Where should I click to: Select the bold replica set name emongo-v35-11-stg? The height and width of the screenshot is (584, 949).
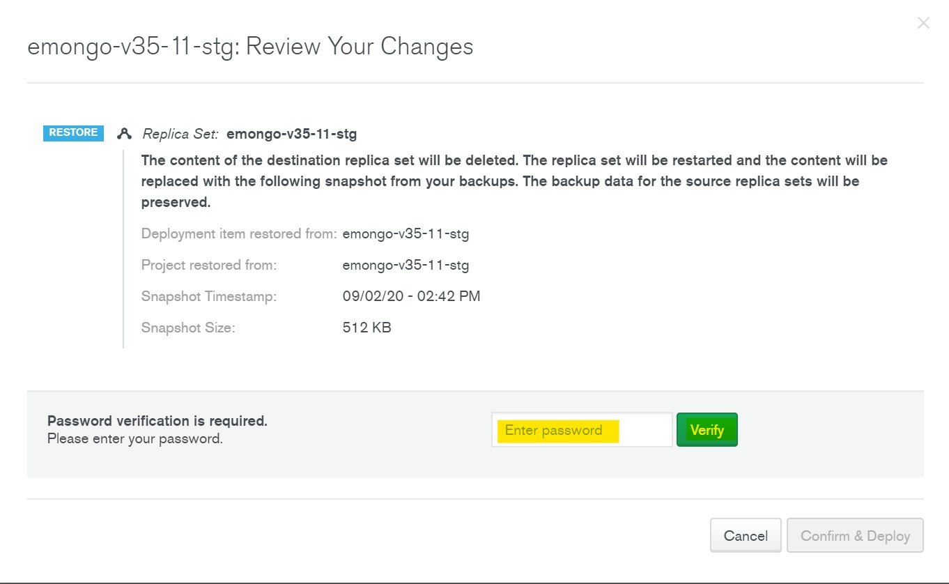[291, 134]
